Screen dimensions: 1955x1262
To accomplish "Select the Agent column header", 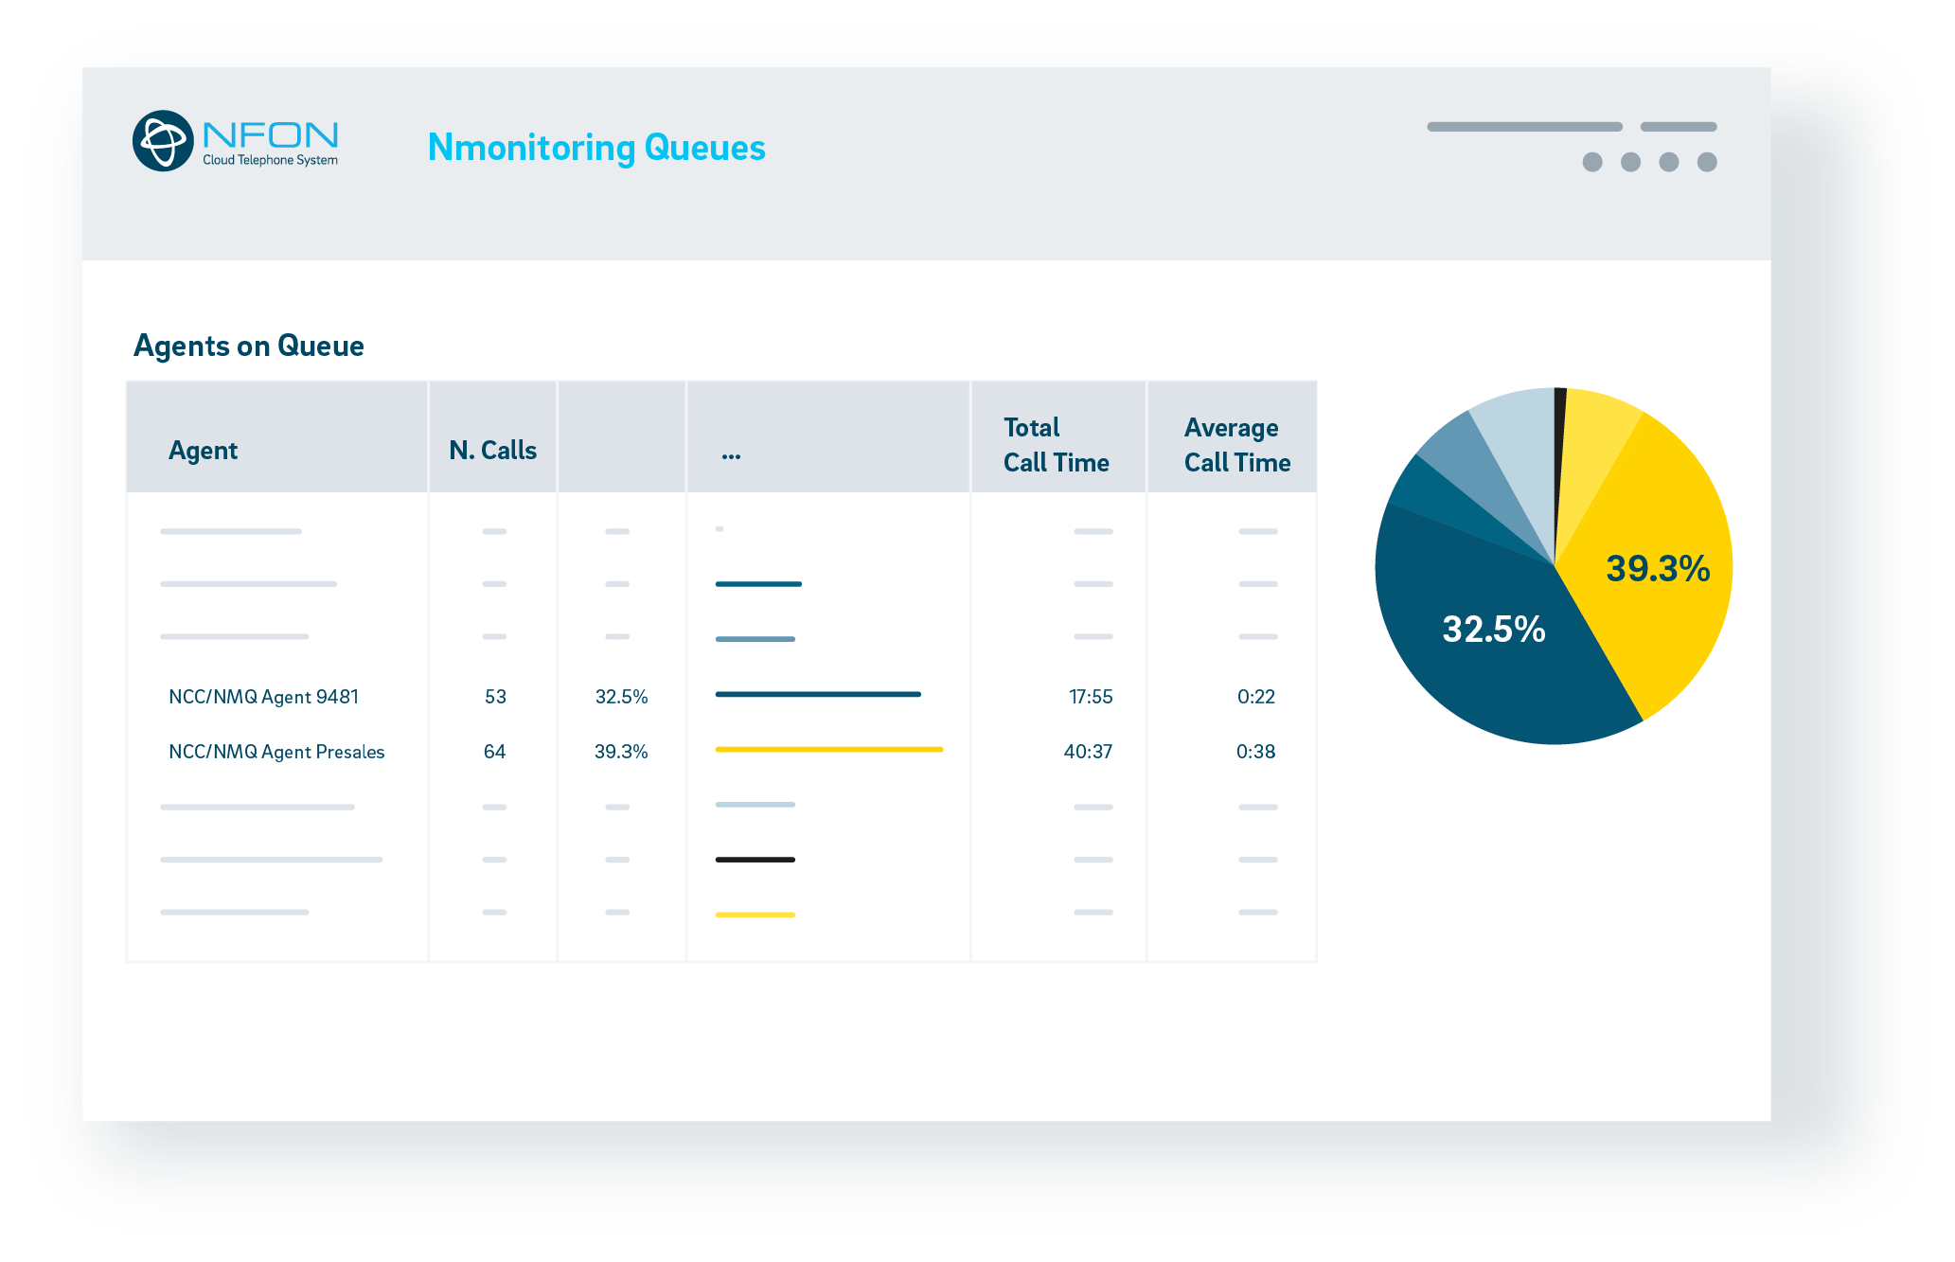I will [x=203, y=451].
